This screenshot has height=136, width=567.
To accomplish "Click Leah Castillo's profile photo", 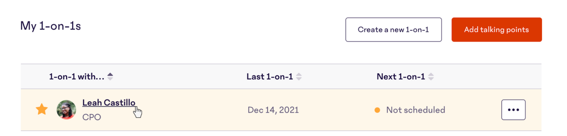I will click(x=66, y=110).
